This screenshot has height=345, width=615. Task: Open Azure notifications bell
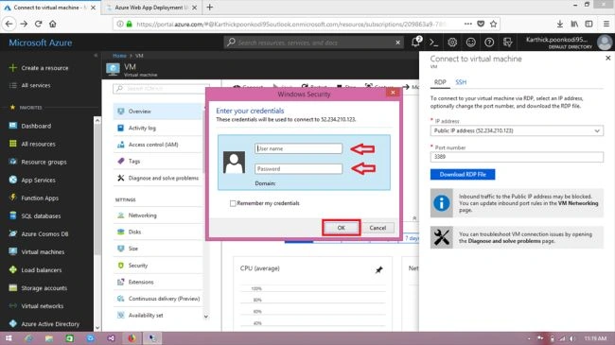415,43
